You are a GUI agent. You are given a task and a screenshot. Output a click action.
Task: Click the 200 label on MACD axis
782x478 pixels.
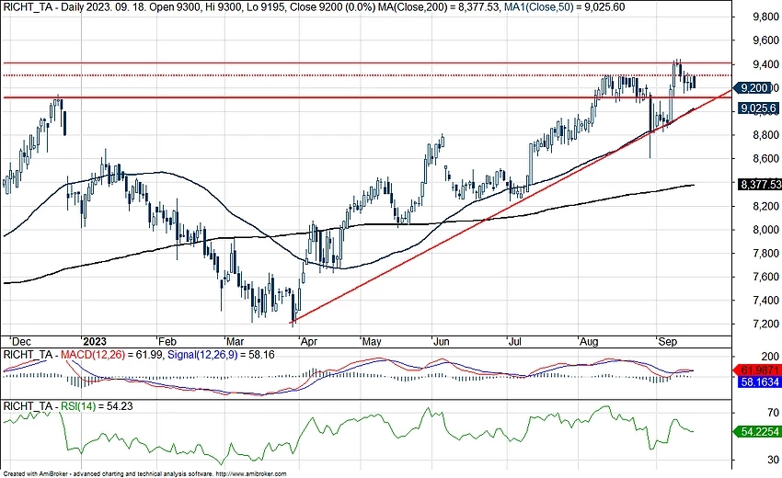click(x=771, y=357)
